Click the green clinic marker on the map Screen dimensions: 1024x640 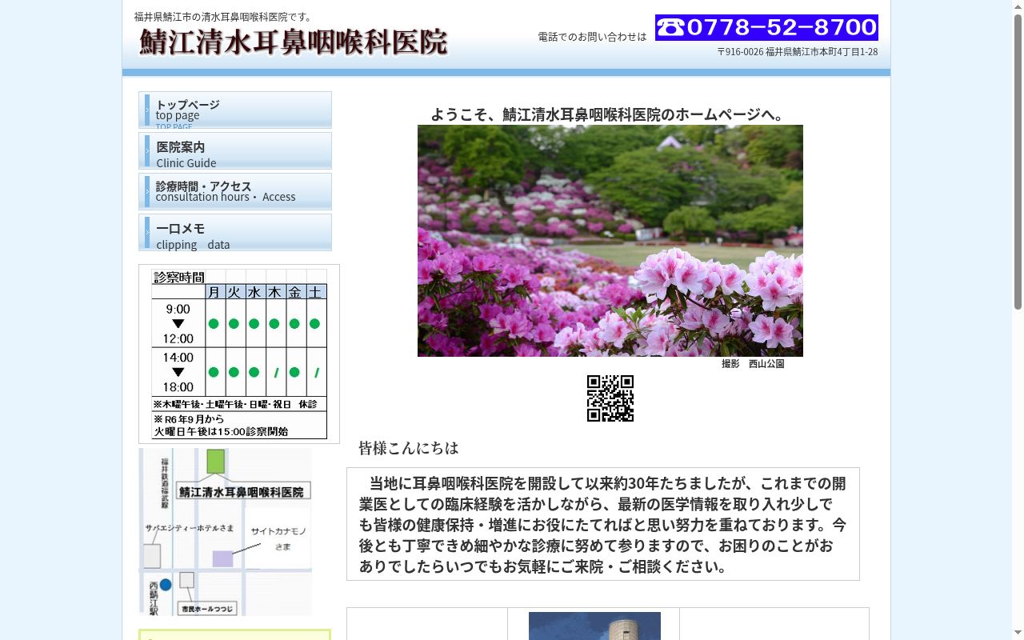point(215,461)
